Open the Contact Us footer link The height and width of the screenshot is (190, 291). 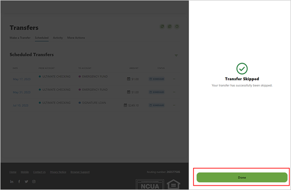(x=40, y=172)
